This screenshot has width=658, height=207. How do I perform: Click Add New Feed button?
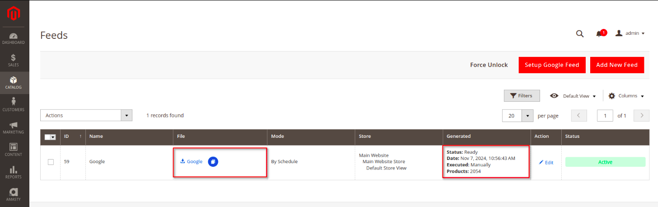pos(617,65)
